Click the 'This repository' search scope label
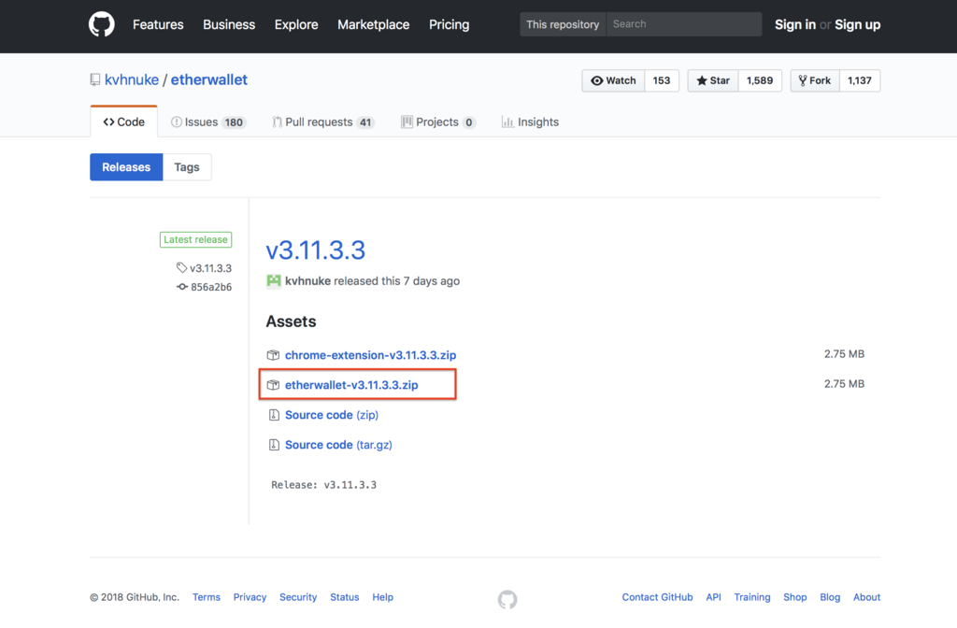Screen dimensions: 957x628 tap(563, 24)
